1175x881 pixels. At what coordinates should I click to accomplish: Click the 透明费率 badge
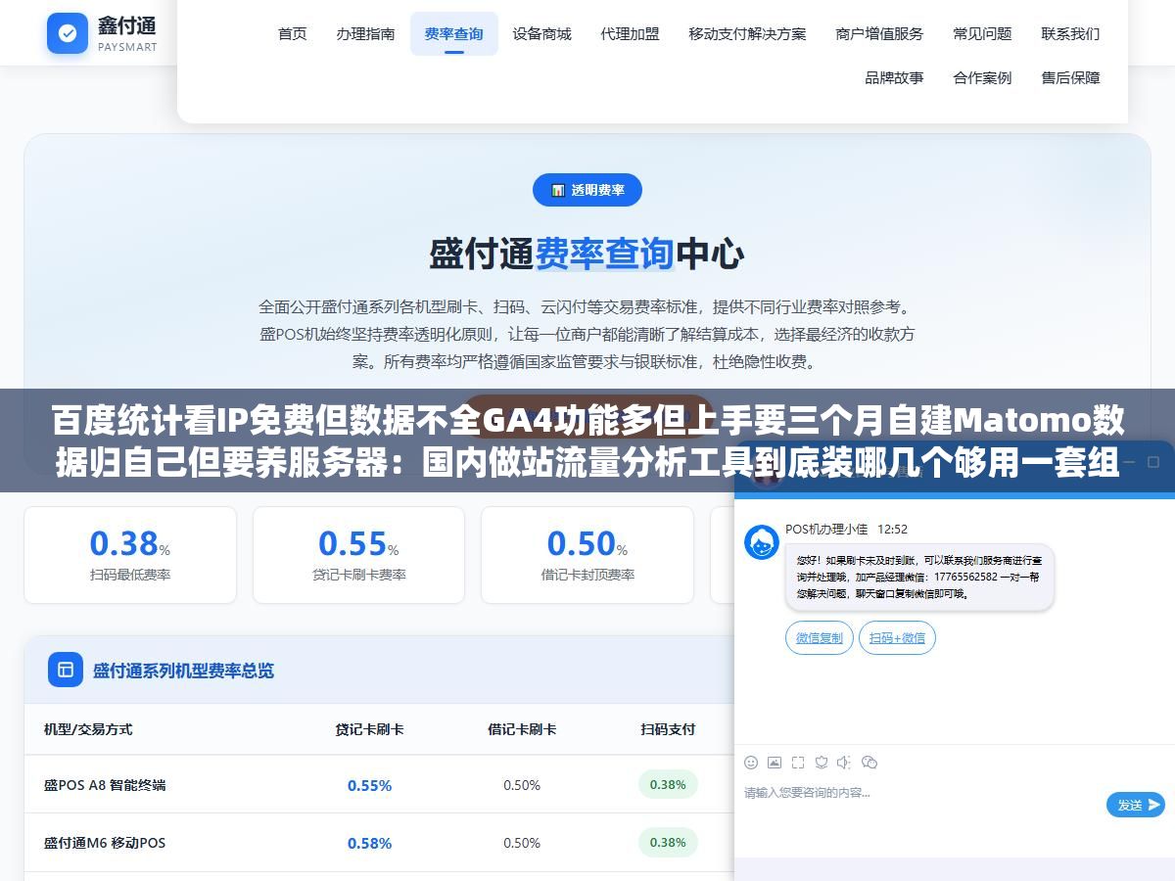(x=587, y=190)
